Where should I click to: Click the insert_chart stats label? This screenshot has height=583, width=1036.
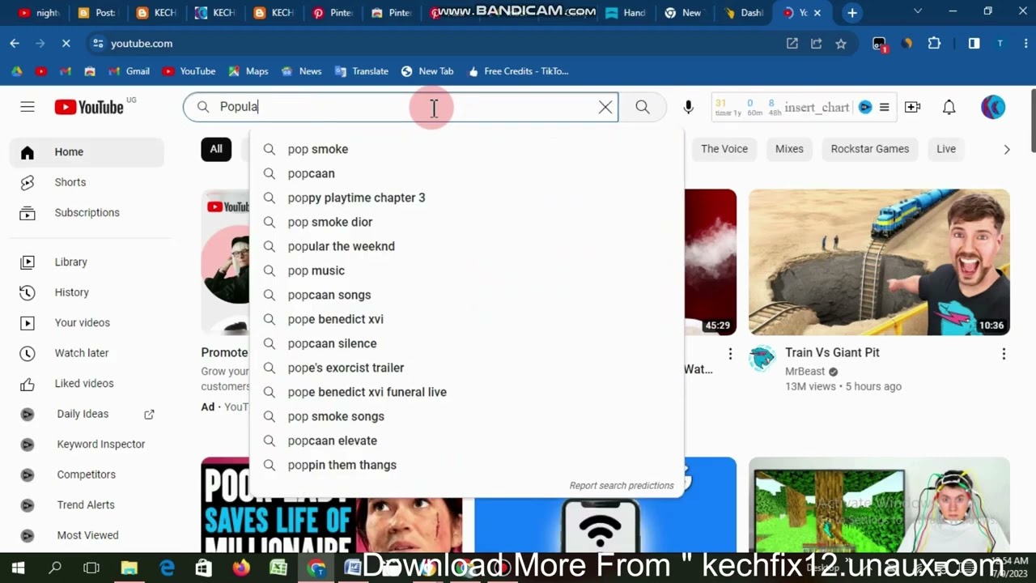817,107
